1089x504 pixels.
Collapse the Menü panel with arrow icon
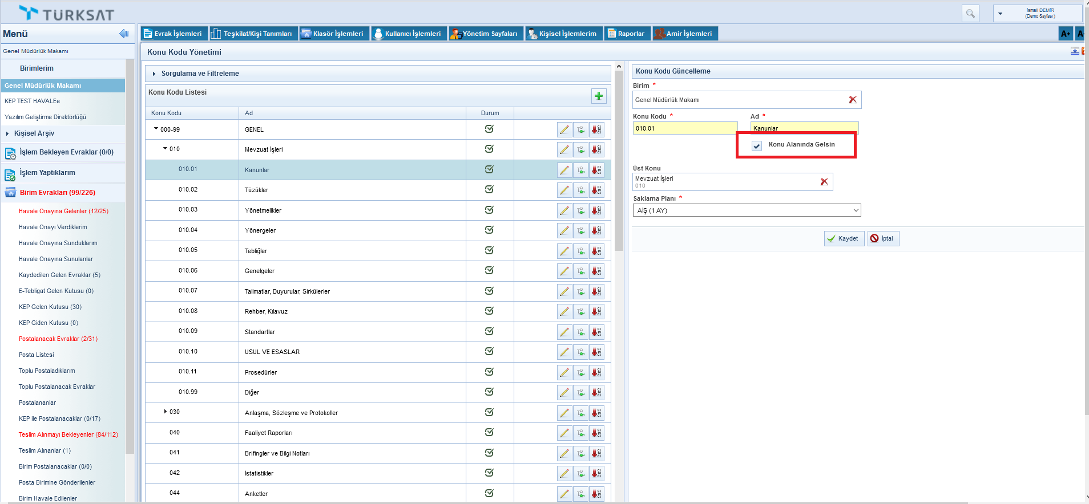tap(124, 34)
